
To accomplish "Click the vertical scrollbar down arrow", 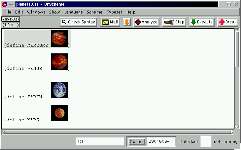I will [237, 127].
